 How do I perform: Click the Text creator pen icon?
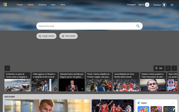tap(63, 36)
